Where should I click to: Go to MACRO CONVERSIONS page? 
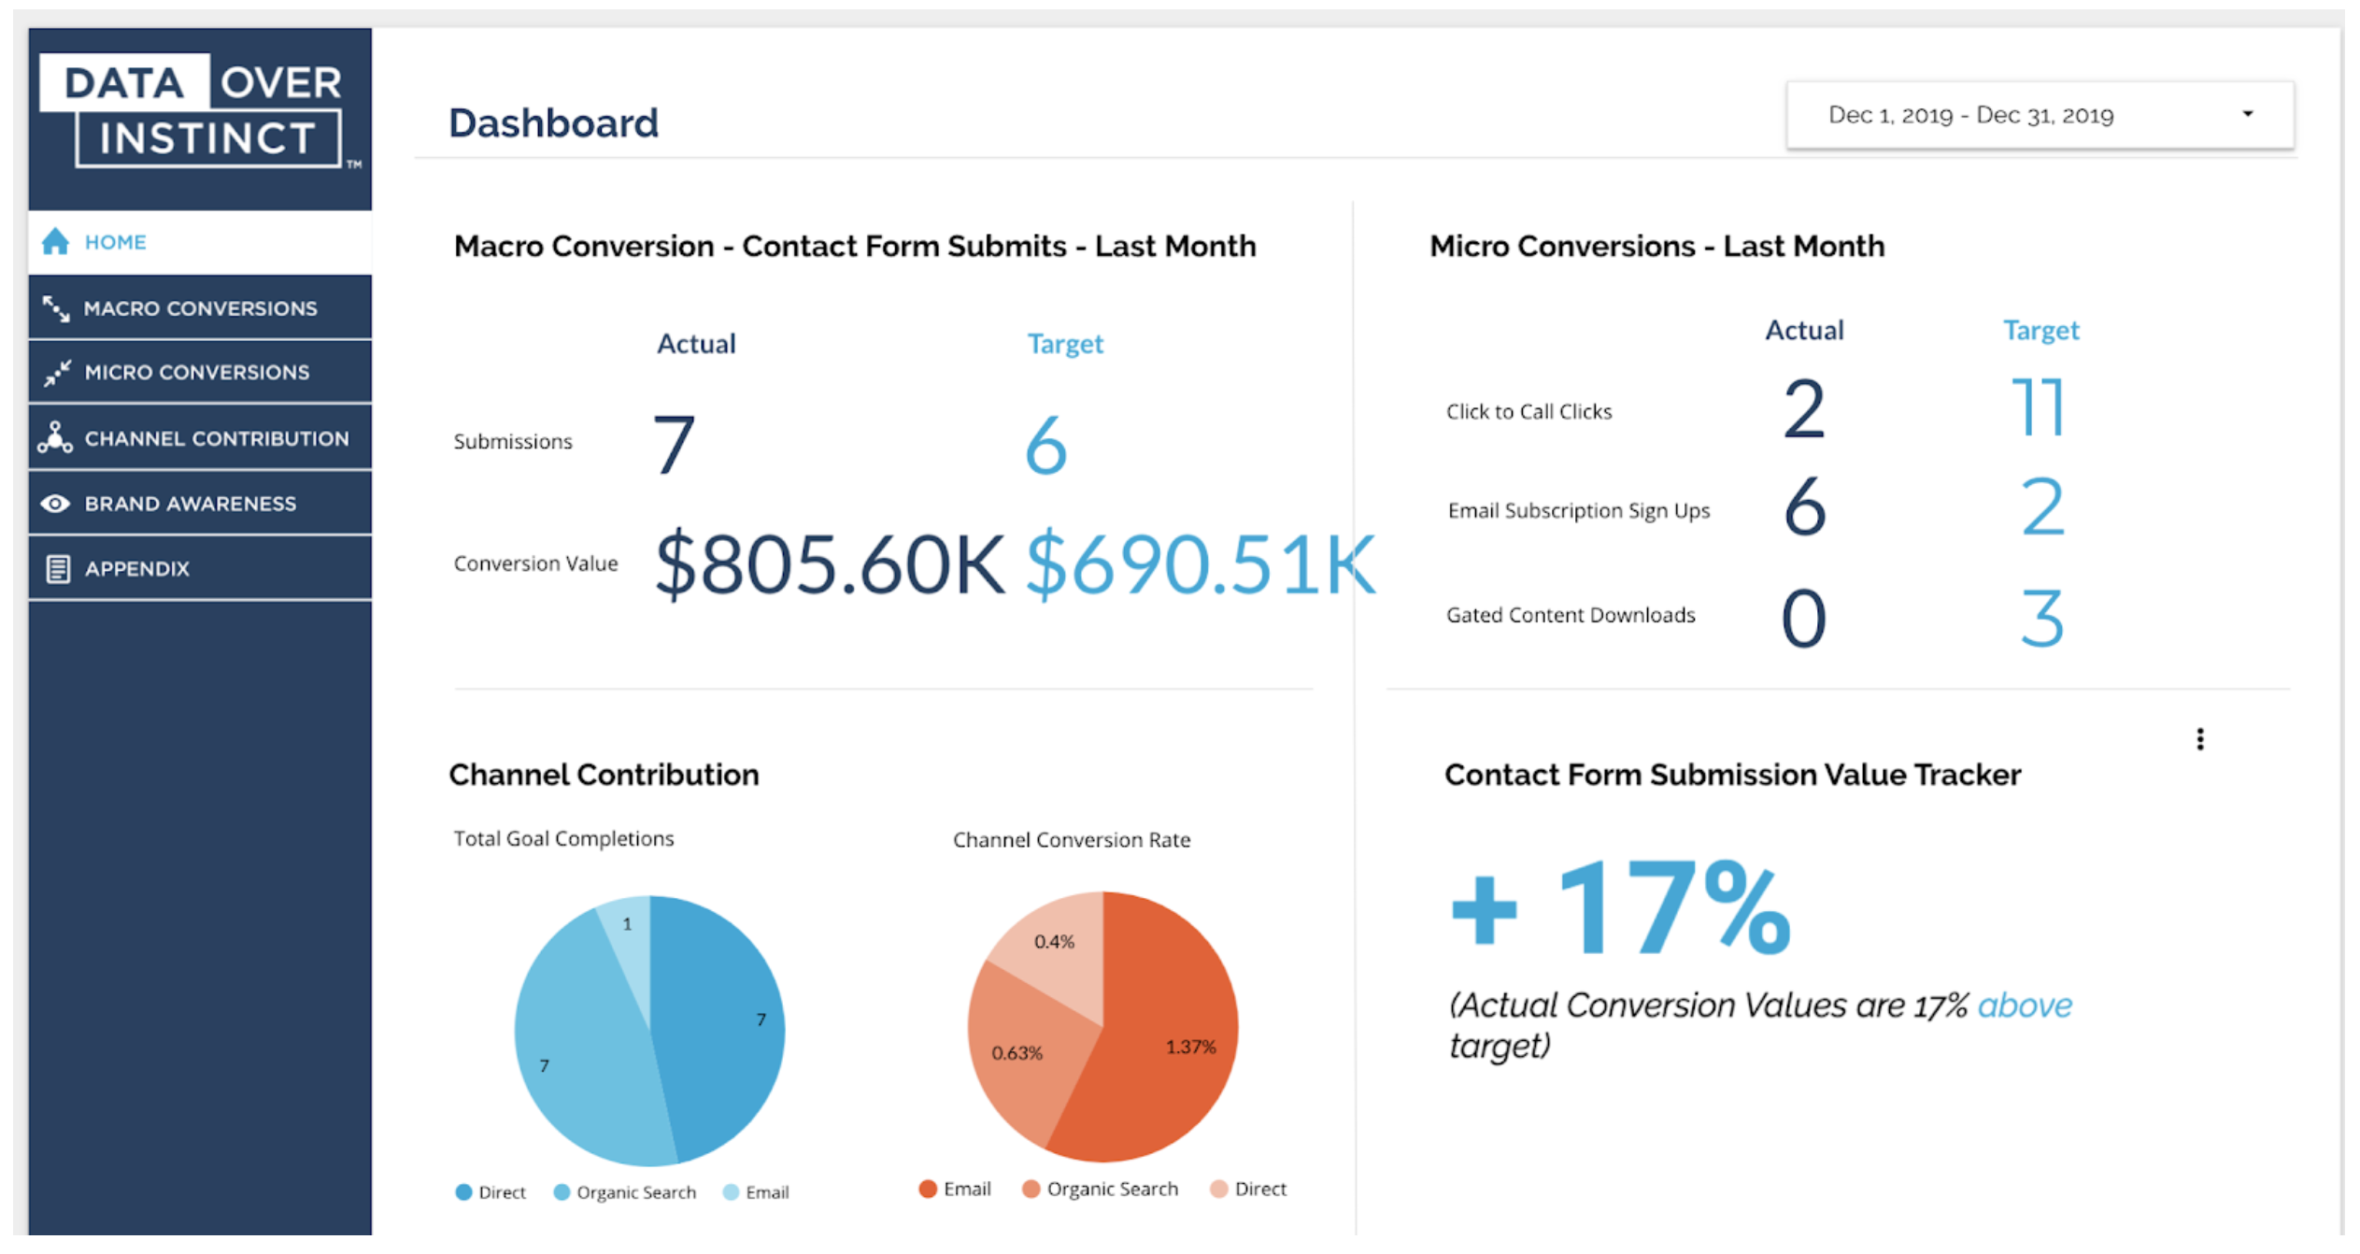(x=200, y=308)
